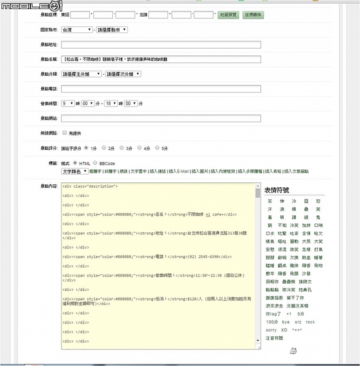Focus the 景點名稱 name field
The image size is (360, 366).
(x=161, y=59)
